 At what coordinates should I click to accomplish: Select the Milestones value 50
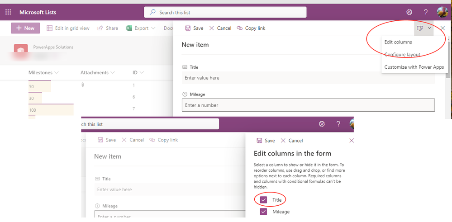31,86
